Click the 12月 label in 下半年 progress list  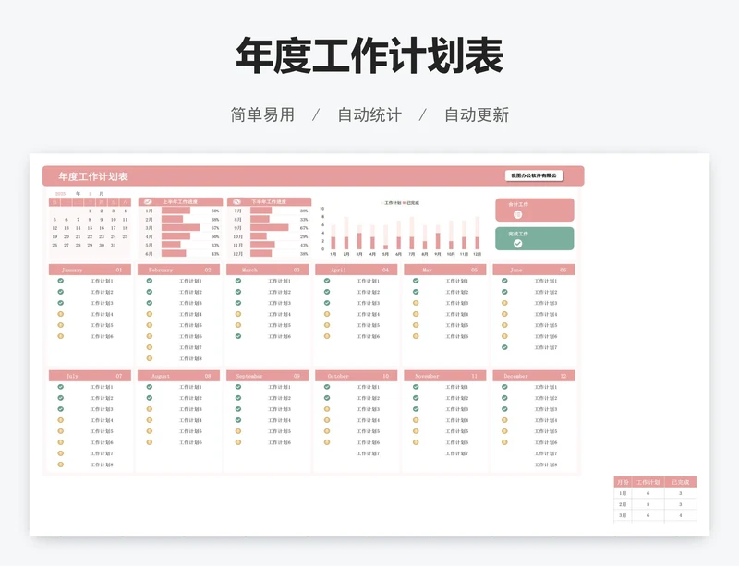click(238, 254)
